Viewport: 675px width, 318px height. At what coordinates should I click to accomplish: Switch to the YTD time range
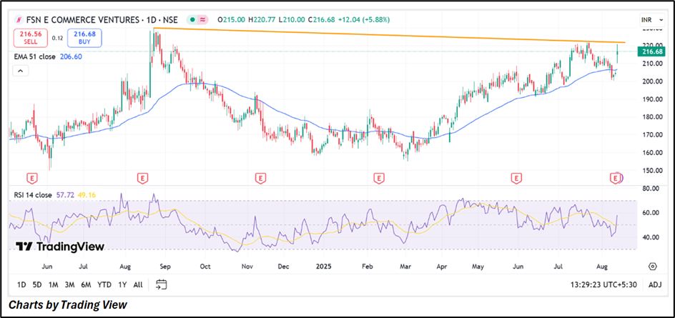coord(104,284)
